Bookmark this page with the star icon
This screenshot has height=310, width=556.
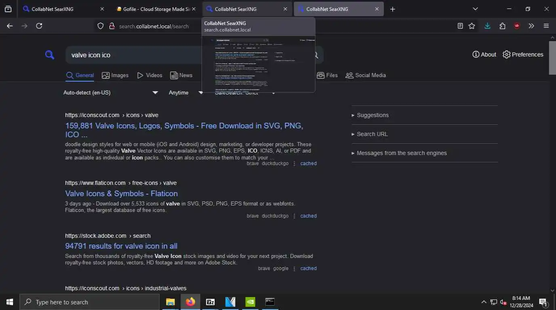(472, 26)
